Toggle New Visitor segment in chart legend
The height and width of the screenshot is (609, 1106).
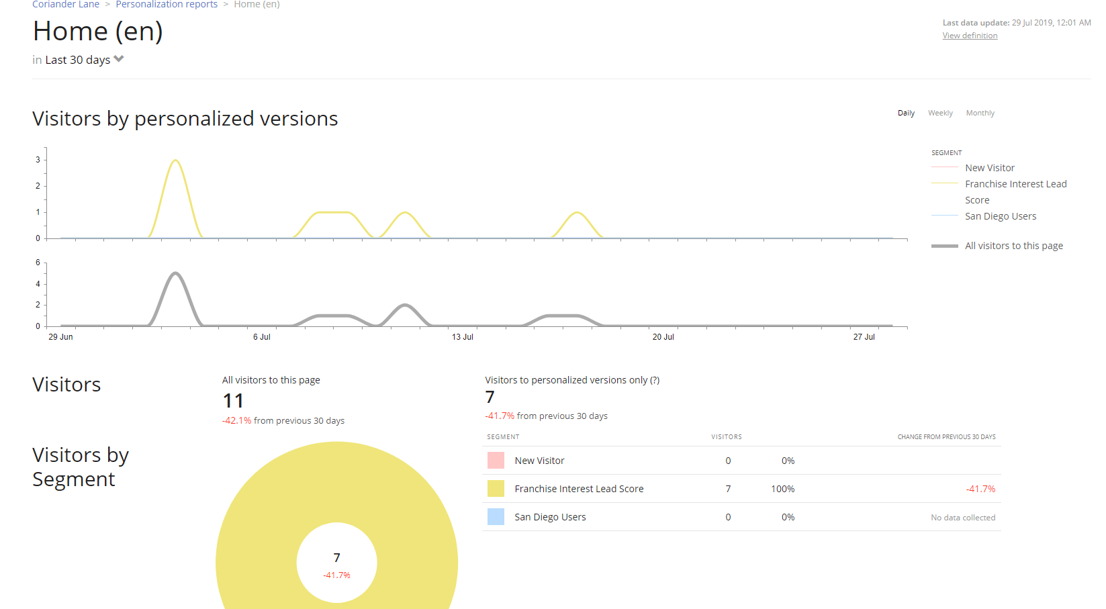(x=989, y=168)
